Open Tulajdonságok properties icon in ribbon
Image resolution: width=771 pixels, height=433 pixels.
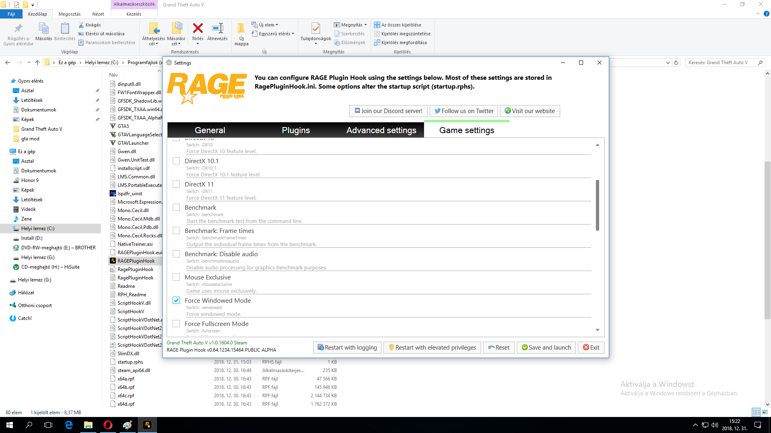coord(316,29)
